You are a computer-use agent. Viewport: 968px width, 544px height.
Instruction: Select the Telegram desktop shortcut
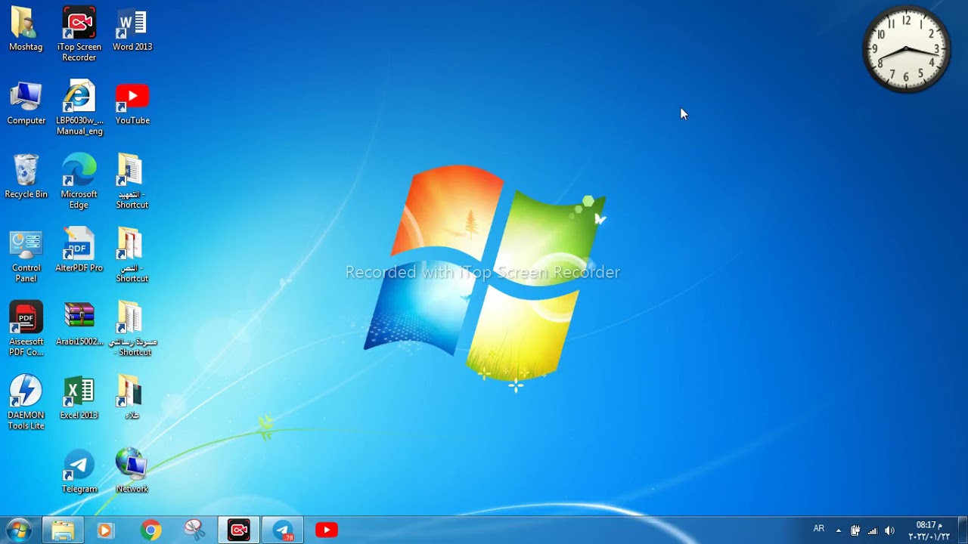(79, 471)
